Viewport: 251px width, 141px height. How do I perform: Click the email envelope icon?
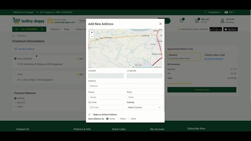[50, 21]
